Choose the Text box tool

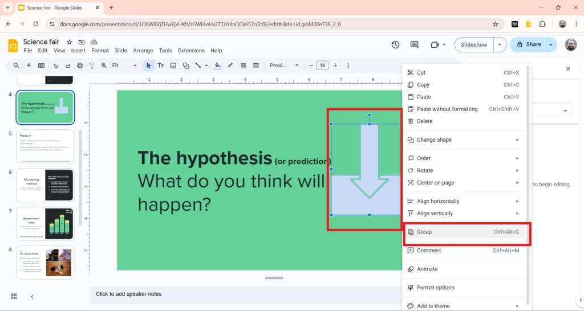click(161, 66)
